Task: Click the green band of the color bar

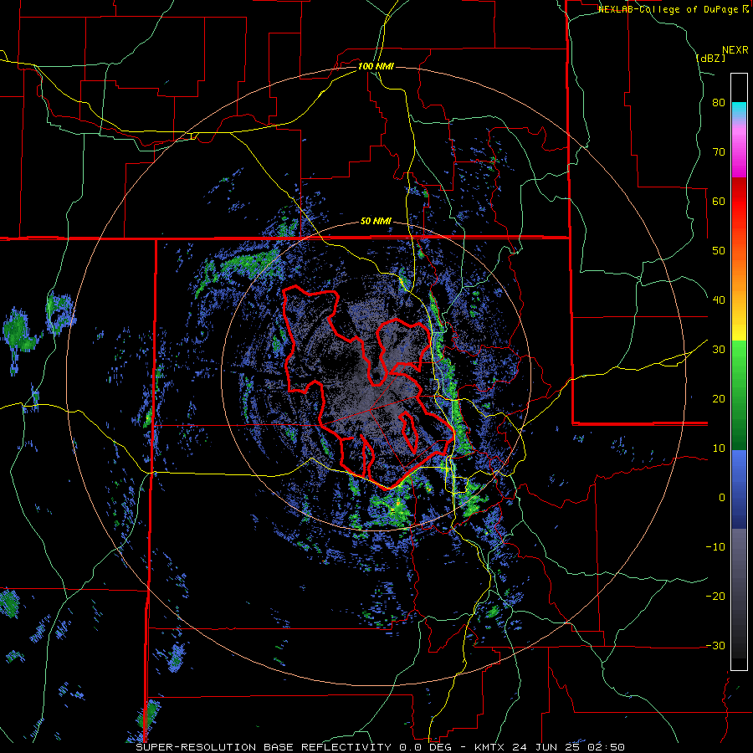Action: (x=740, y=395)
